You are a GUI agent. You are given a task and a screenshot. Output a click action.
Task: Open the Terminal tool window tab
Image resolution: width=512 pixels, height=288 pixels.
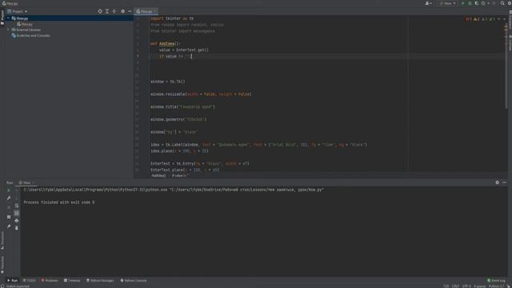(72, 281)
